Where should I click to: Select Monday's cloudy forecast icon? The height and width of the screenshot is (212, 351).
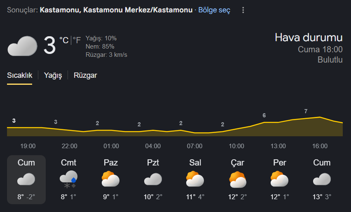click(x=152, y=179)
